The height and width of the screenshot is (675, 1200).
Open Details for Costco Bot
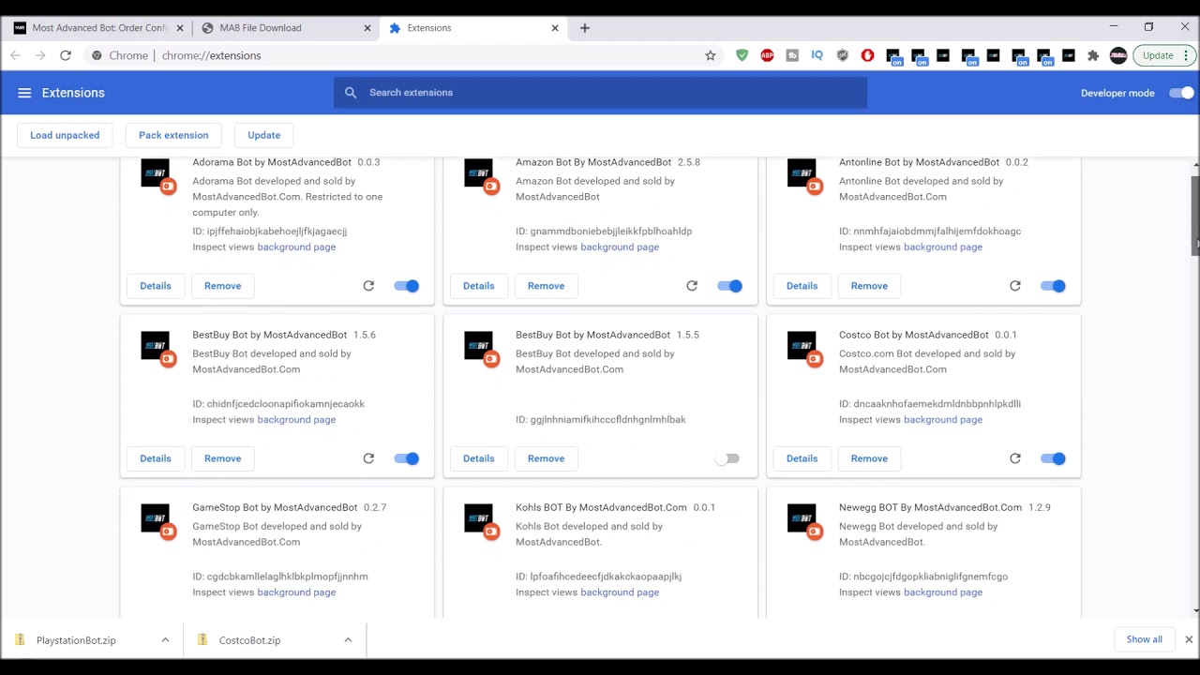point(802,458)
